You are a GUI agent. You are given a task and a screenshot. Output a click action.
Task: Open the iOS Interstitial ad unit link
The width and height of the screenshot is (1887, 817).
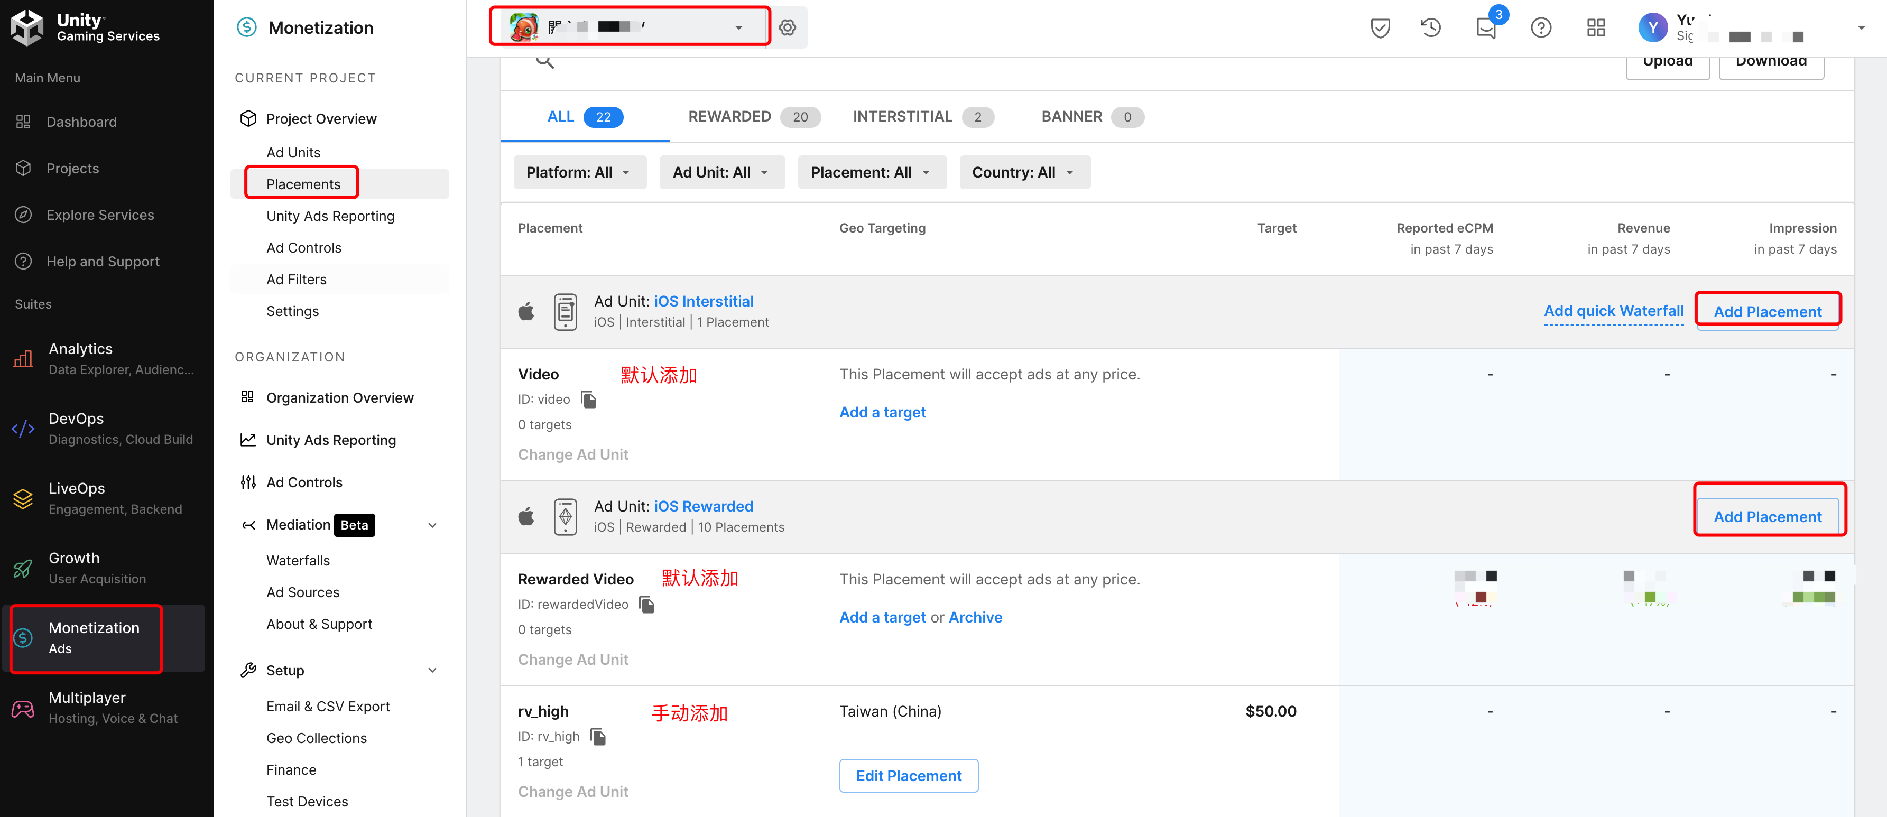click(703, 301)
